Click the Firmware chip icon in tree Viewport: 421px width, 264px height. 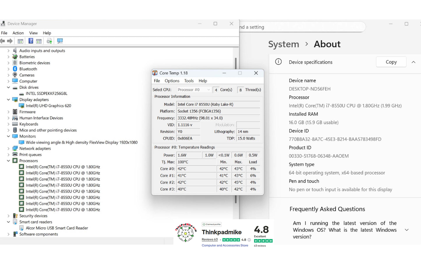[15, 112]
